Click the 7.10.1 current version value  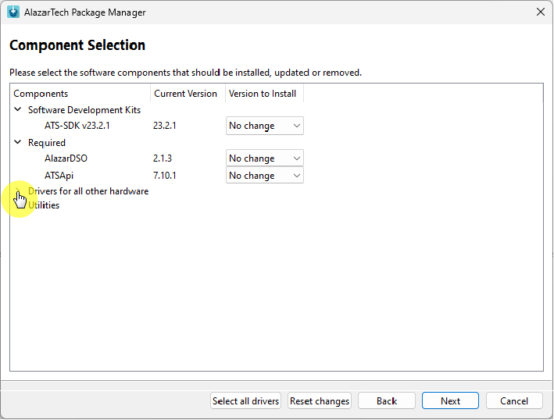click(165, 176)
